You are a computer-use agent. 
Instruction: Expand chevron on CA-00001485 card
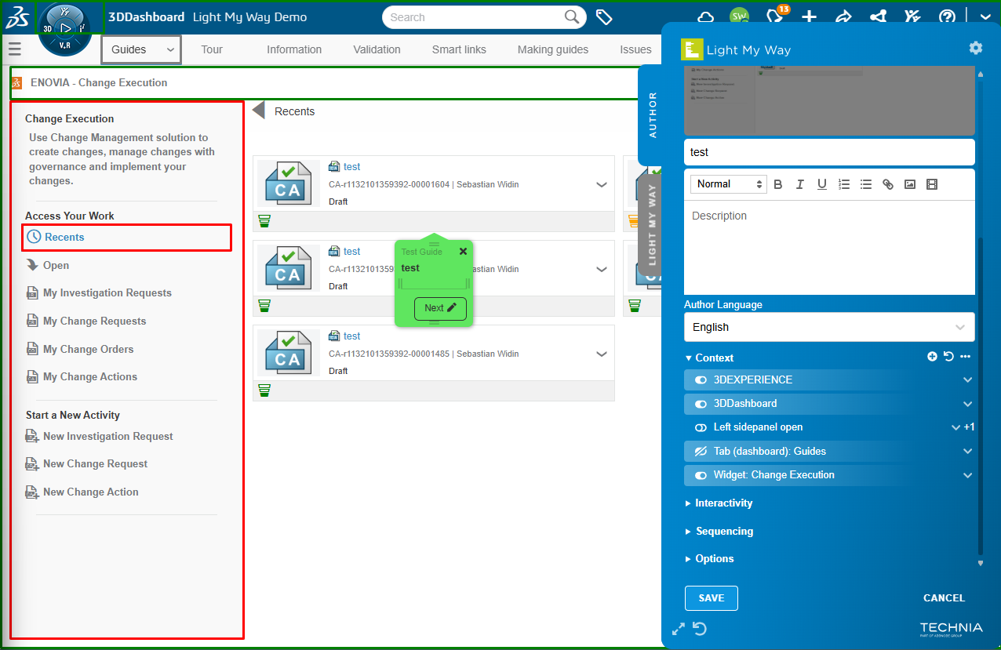(x=602, y=354)
